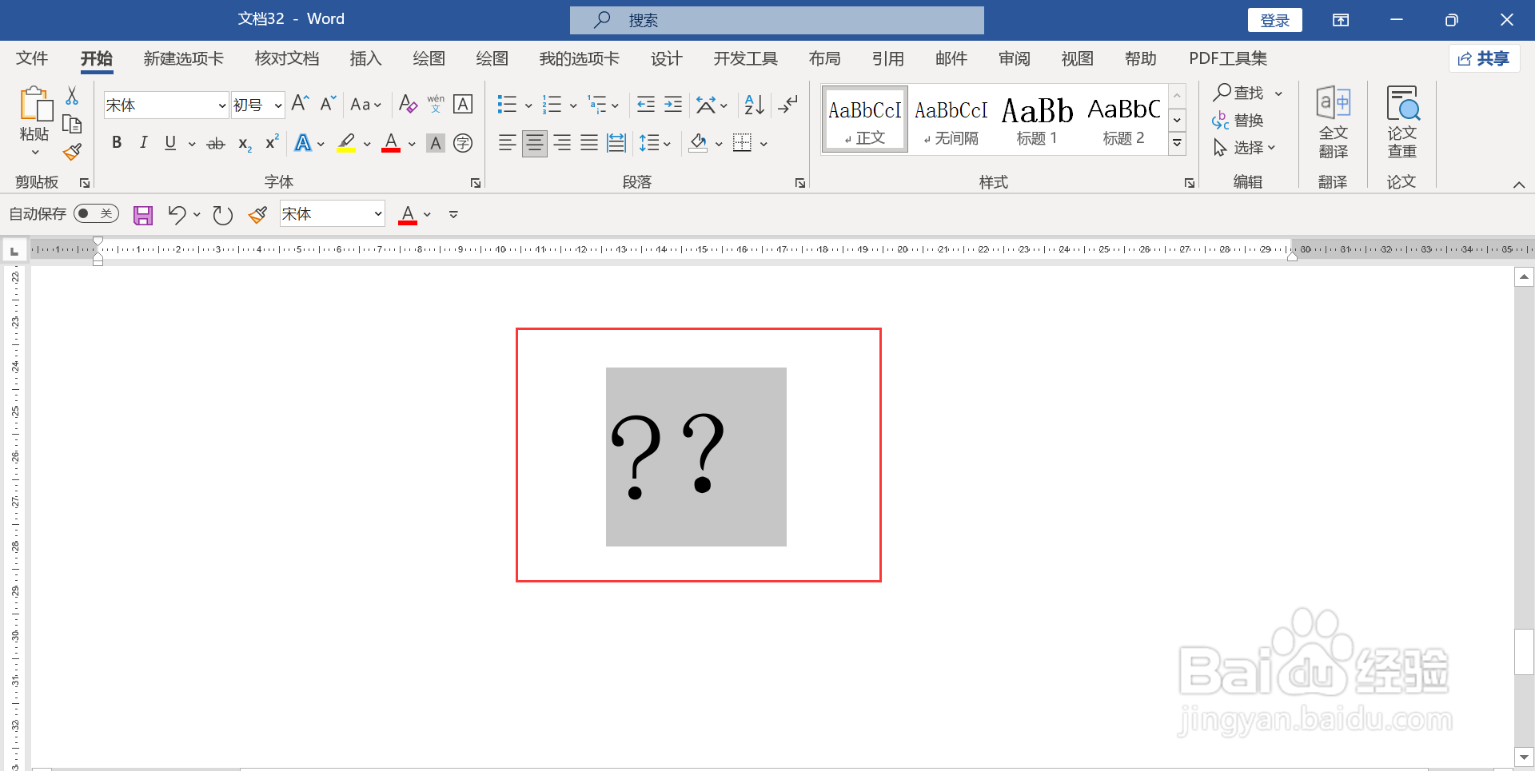Clear all formatting icon
1535x771 pixels.
click(408, 104)
